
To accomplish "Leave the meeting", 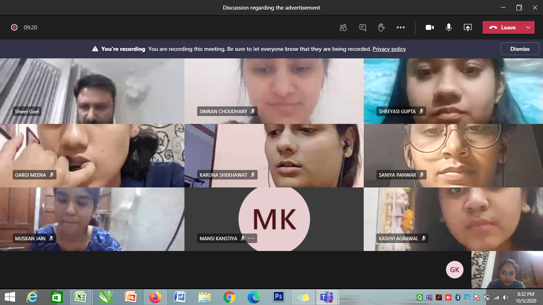I will click(502, 27).
